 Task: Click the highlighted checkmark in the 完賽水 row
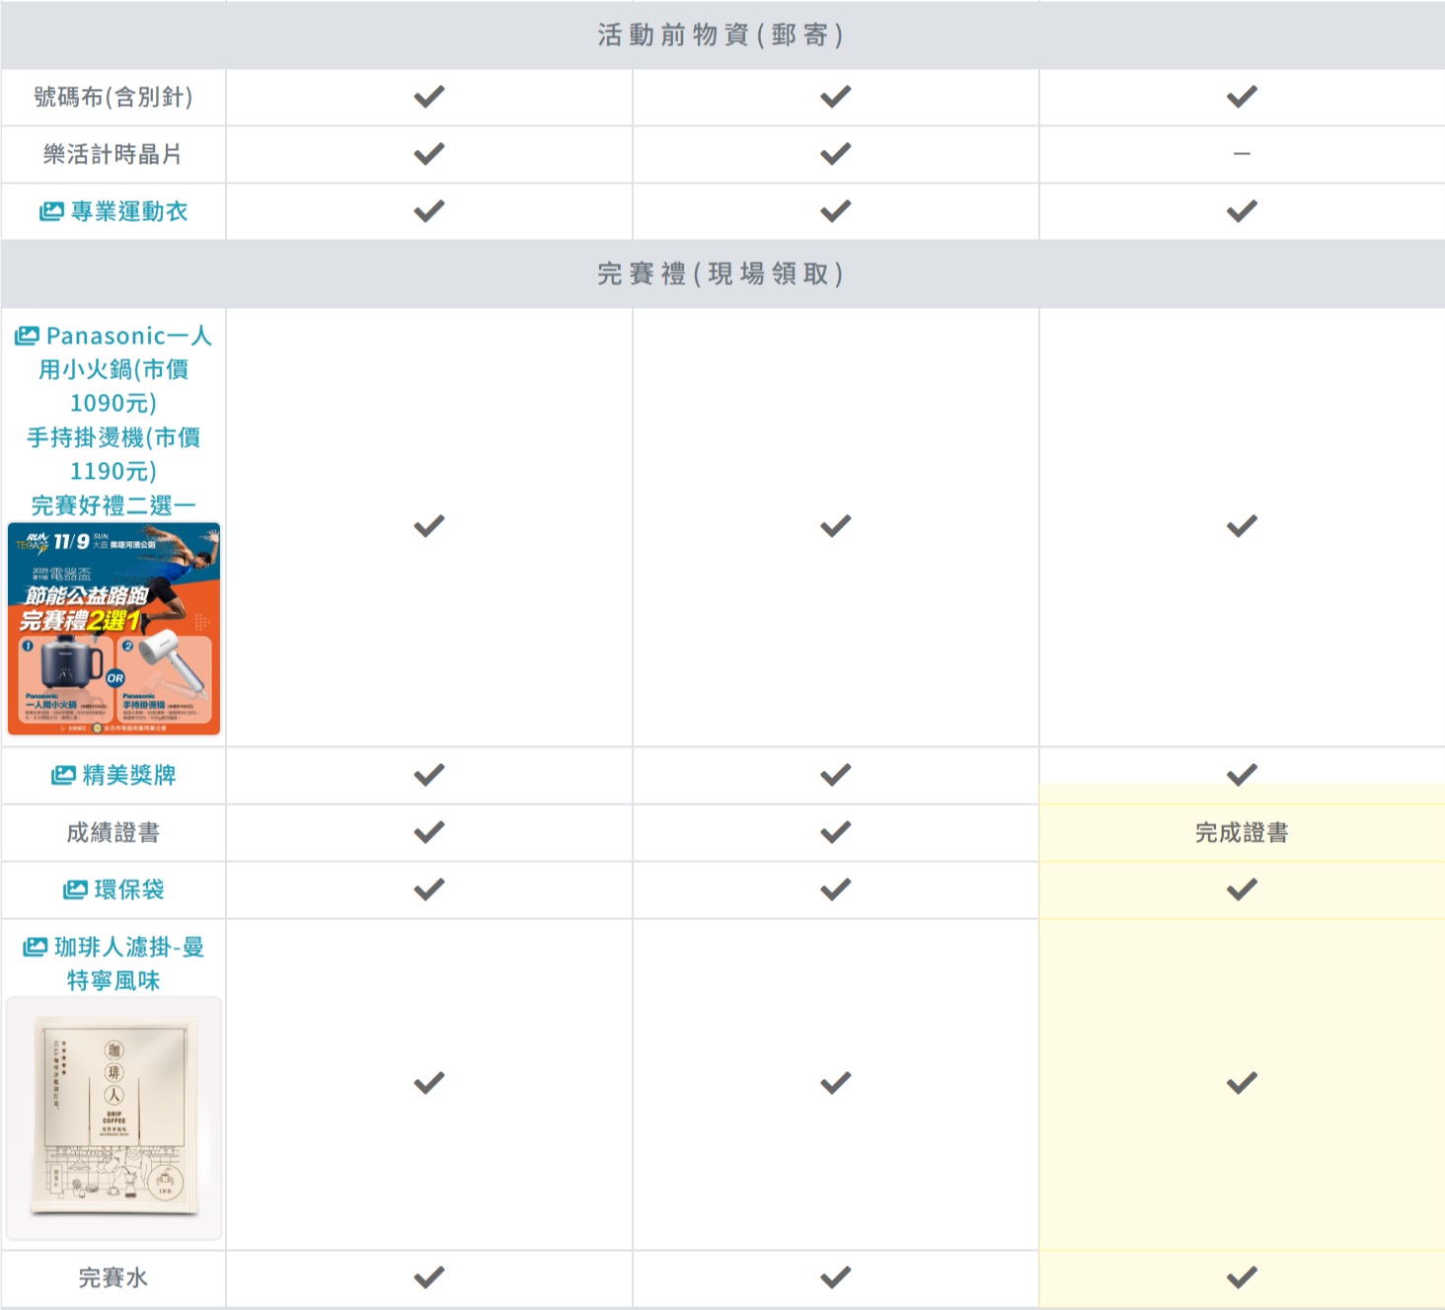1242,1278
